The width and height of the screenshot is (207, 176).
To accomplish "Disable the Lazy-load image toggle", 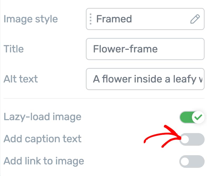I will [192, 117].
